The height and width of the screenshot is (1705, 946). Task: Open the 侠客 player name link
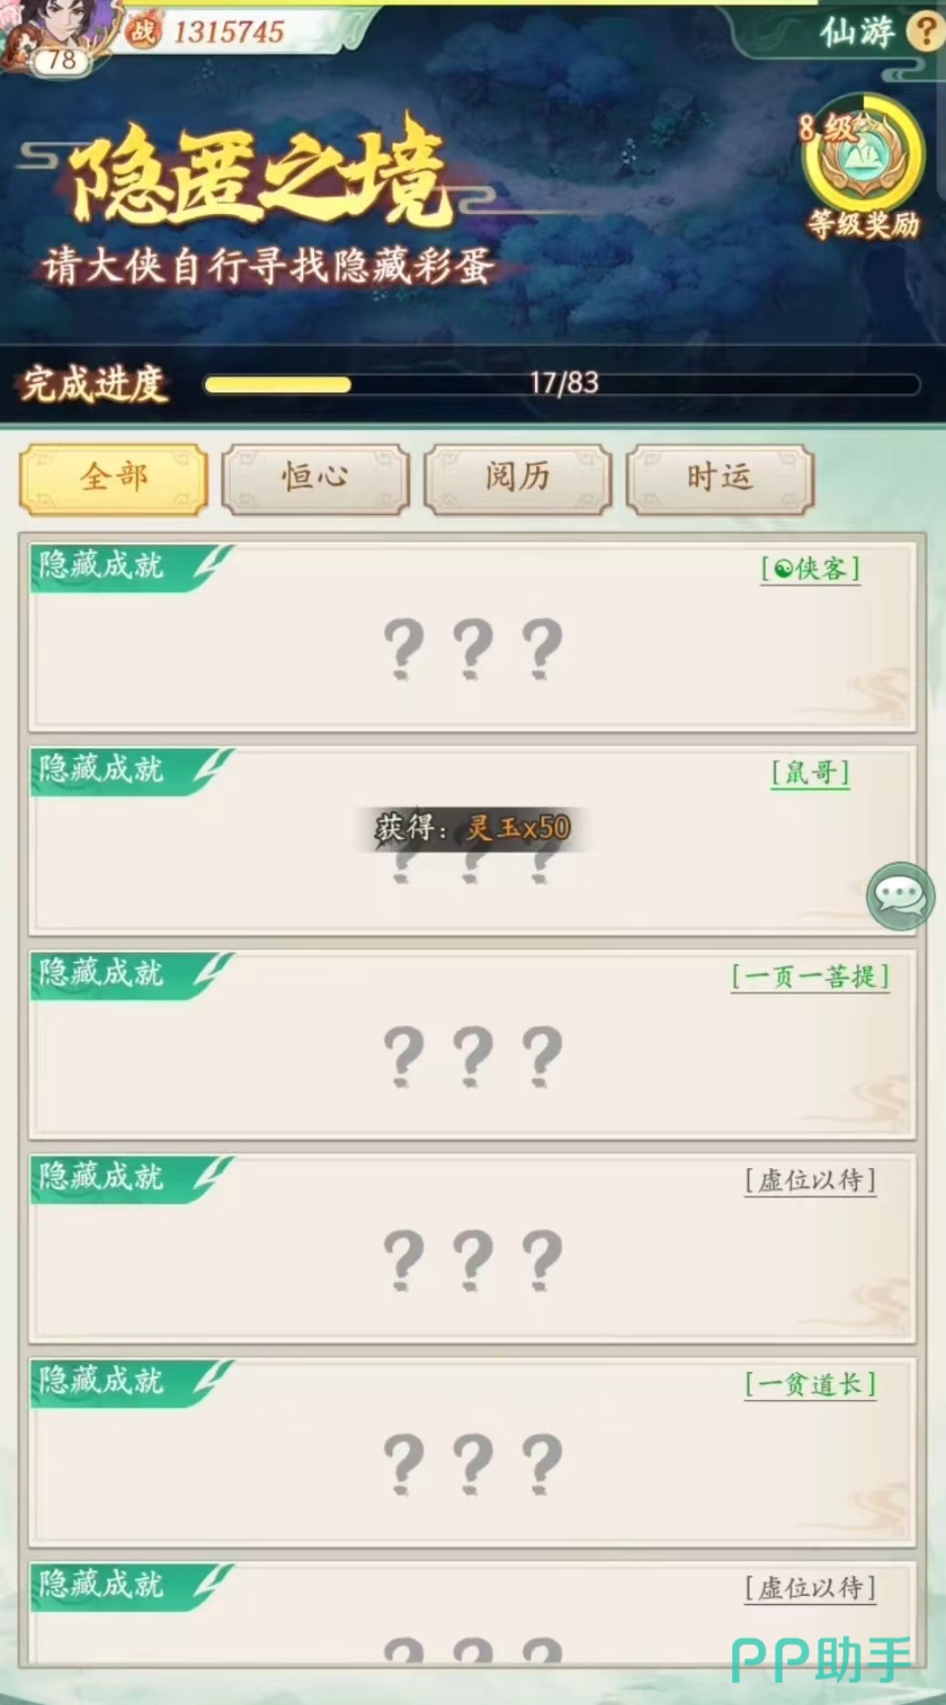tap(810, 569)
